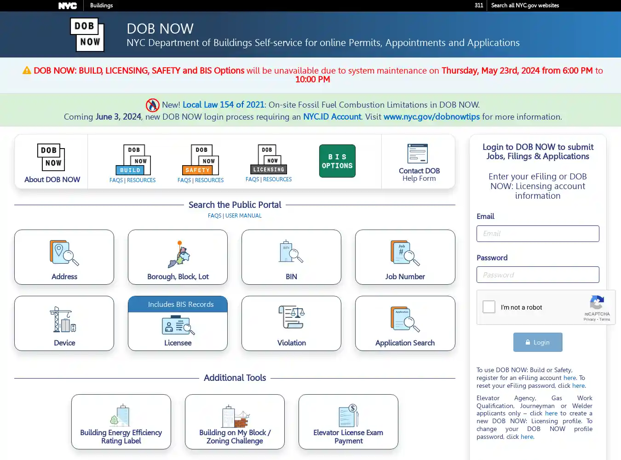
Task: Open reCAPTCHA Terms link
Action: point(604,319)
